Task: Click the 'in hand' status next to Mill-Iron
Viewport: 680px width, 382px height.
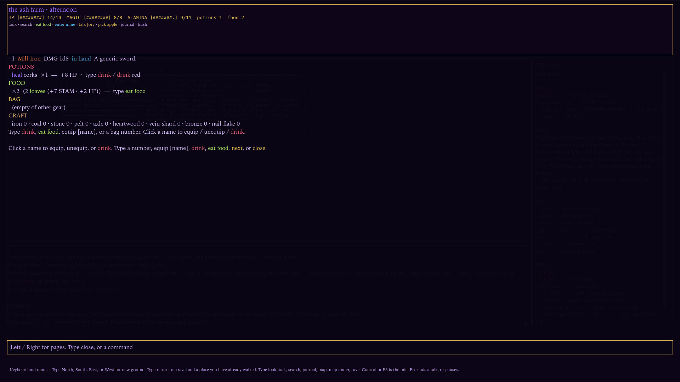Action: click(81, 59)
